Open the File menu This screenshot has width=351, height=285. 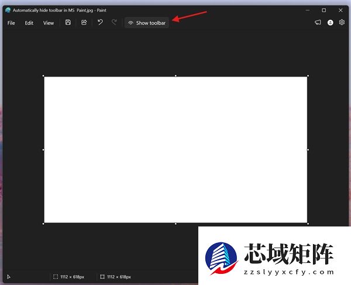pos(11,23)
